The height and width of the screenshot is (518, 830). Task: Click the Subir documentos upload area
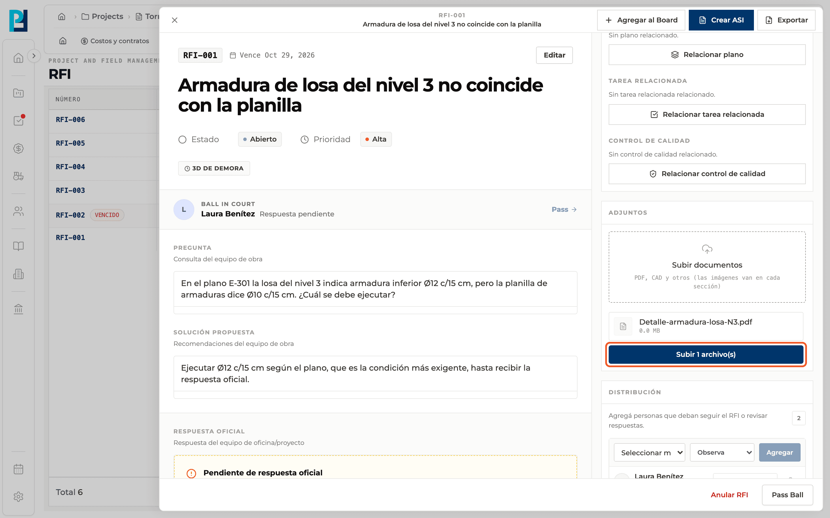[707, 267]
